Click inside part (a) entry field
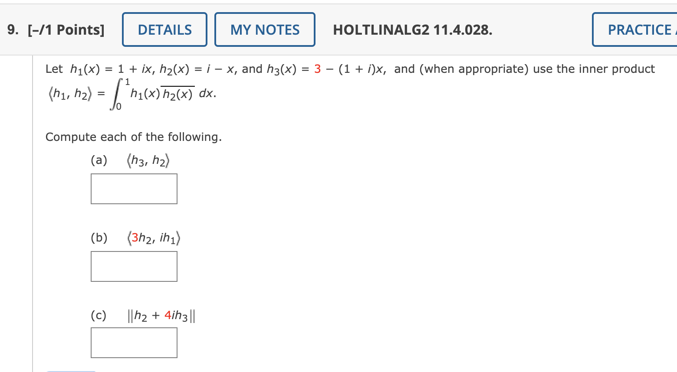 coord(134,189)
